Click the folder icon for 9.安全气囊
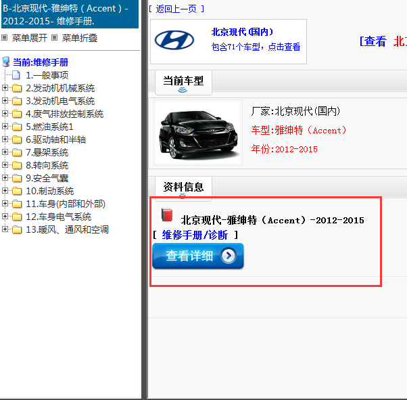This screenshot has width=407, height=400. coord(17,178)
